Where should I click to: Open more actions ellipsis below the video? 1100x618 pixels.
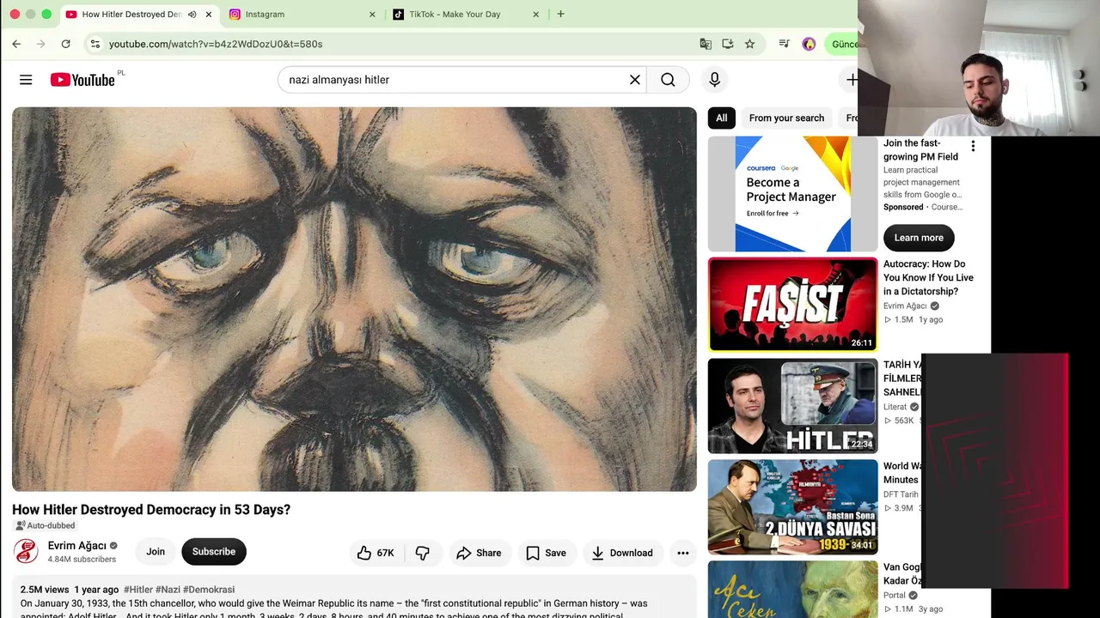pyautogui.click(x=682, y=553)
